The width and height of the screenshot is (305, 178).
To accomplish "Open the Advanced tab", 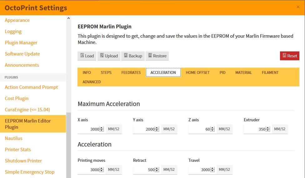I will click(92, 82).
